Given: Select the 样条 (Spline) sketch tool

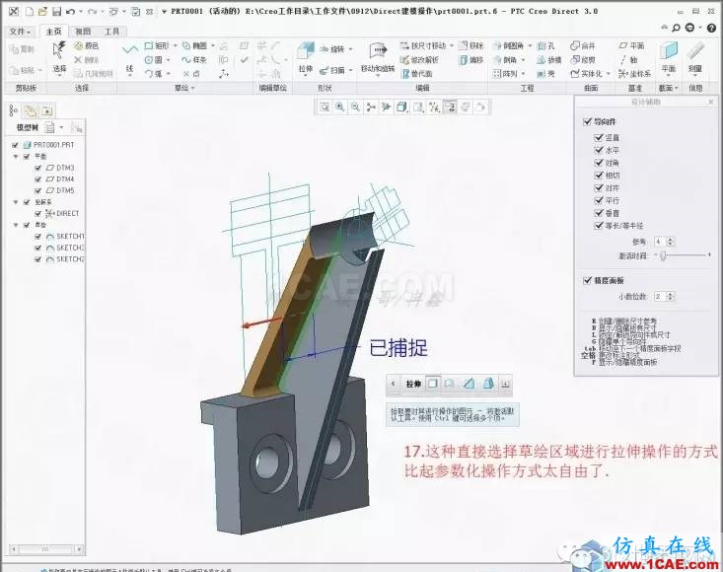Looking at the screenshot, I should pyautogui.click(x=194, y=60).
